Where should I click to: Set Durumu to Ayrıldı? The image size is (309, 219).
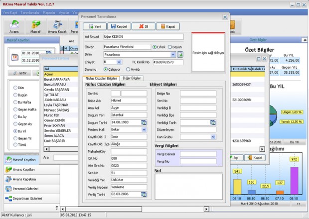point(128,69)
